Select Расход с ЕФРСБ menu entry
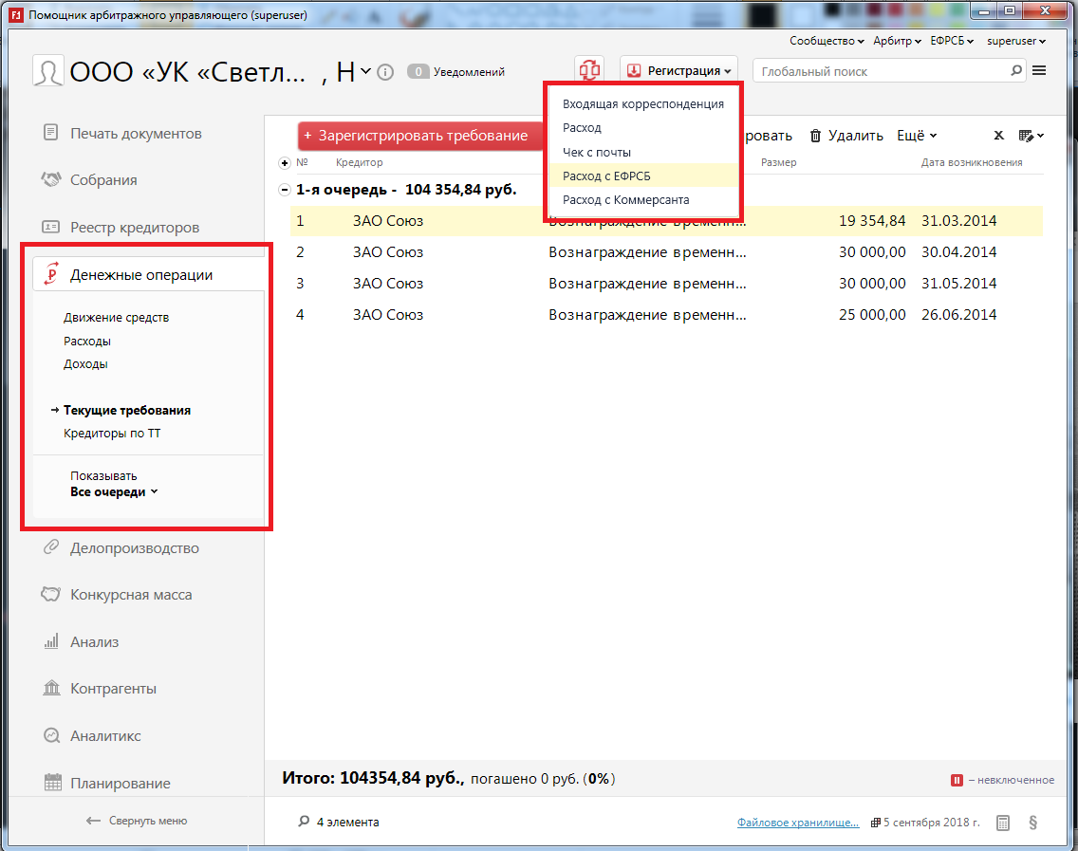Viewport: 1078px width, 851px height. pos(606,176)
